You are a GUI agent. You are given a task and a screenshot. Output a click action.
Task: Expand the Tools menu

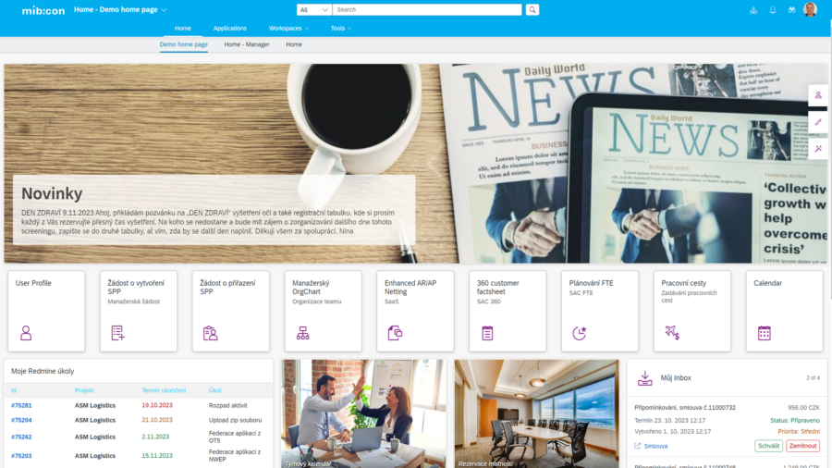click(341, 29)
